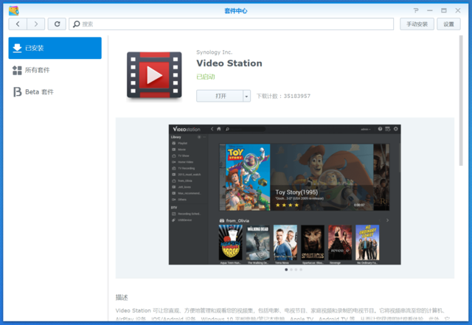The width and height of the screenshot is (472, 325).
Task: Click the search input field
Action: coord(231,24)
